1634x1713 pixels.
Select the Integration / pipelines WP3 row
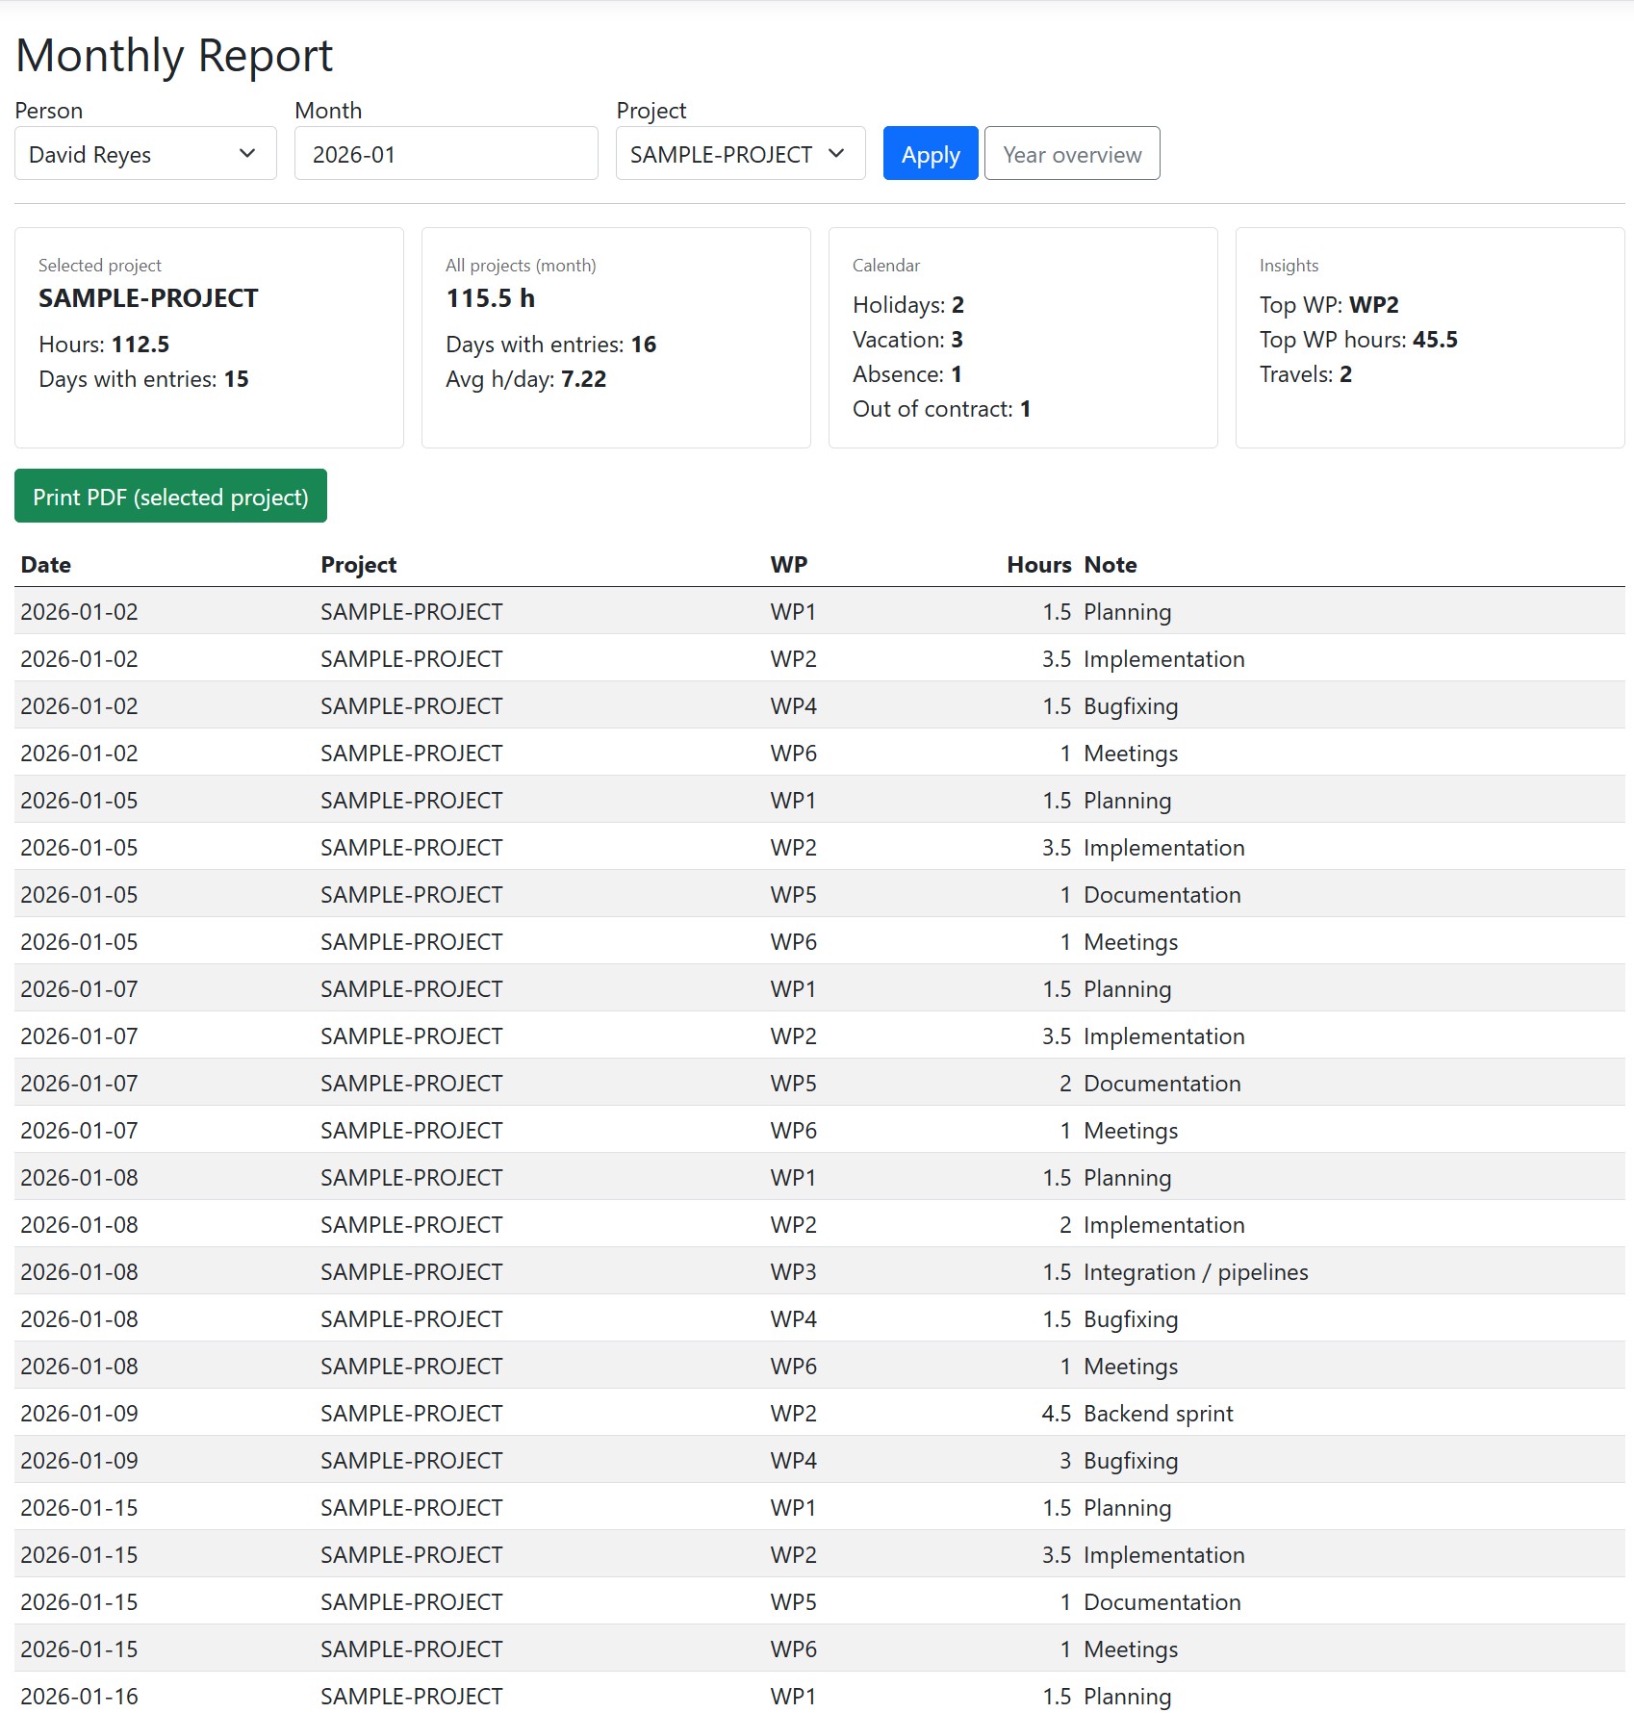coord(818,1271)
